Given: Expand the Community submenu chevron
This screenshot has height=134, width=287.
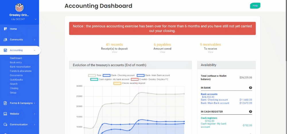Looking at the screenshot, I should tap(34, 40).
